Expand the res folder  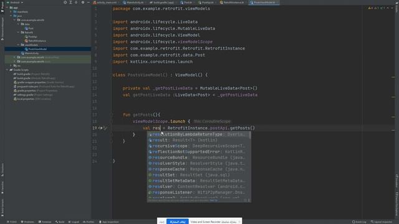point(11,65)
